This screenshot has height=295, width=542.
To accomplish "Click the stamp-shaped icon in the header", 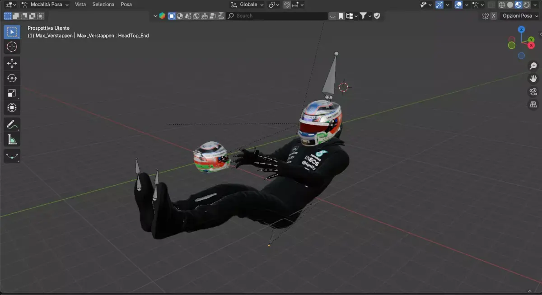I will point(205,16).
